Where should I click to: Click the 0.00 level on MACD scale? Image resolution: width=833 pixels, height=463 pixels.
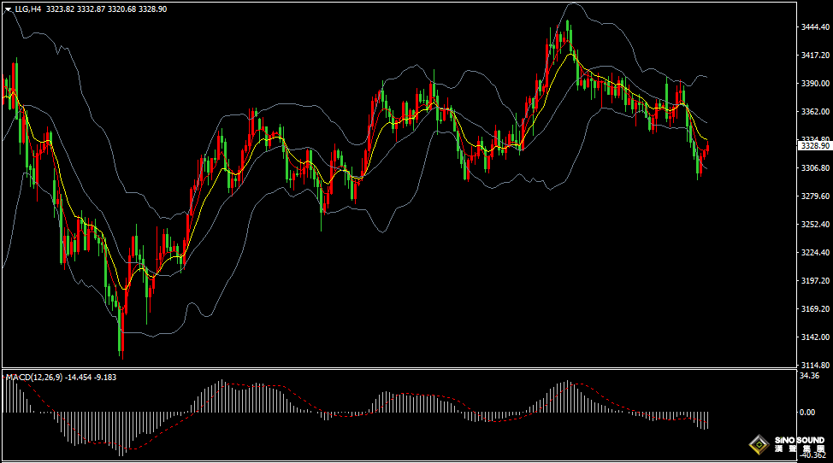pyautogui.click(x=806, y=413)
